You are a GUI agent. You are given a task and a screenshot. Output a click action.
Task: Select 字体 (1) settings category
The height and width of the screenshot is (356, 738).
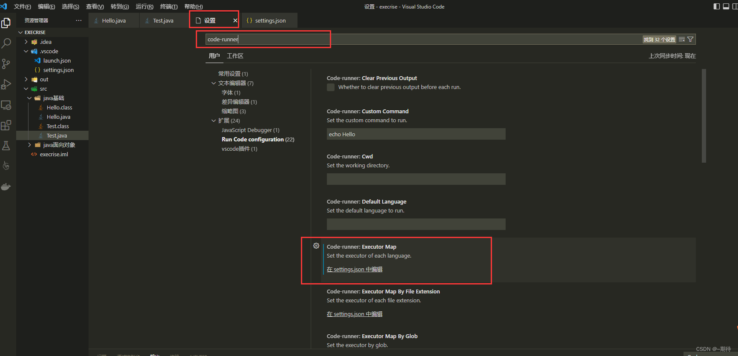tap(231, 92)
